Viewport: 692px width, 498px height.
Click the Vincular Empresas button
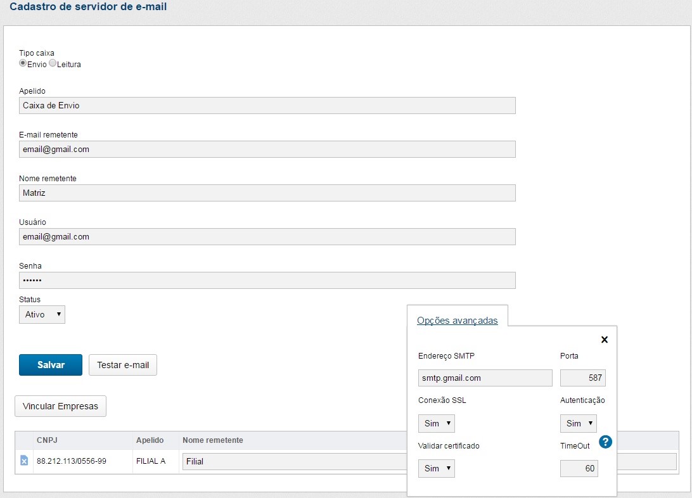pos(60,406)
